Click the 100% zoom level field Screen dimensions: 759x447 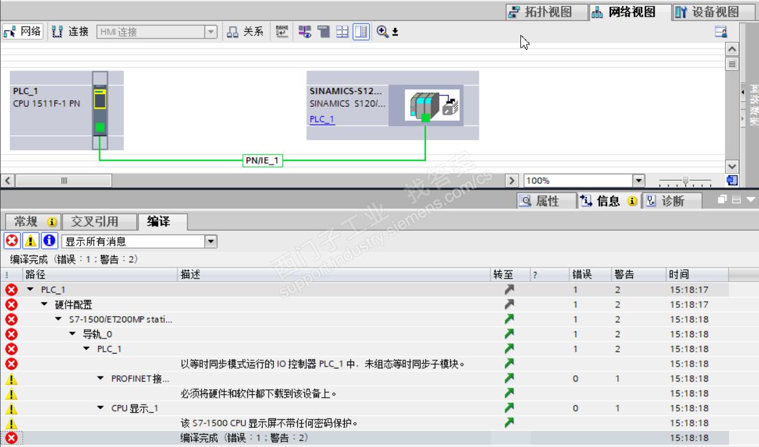click(x=578, y=181)
